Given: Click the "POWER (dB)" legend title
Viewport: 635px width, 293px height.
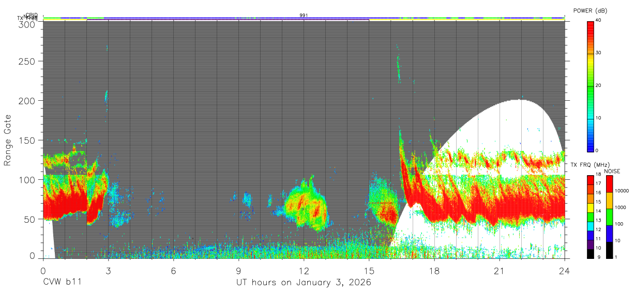Looking at the screenshot, I should coord(590,11).
